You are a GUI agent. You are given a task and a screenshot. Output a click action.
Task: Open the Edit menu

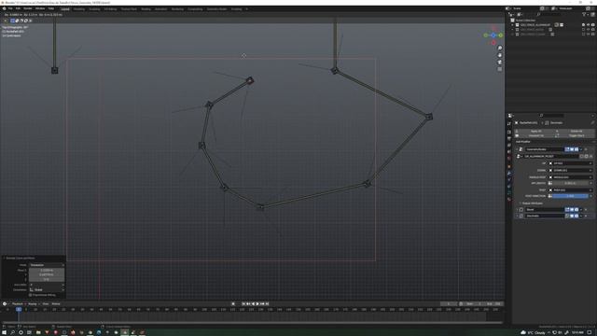click(x=18, y=8)
